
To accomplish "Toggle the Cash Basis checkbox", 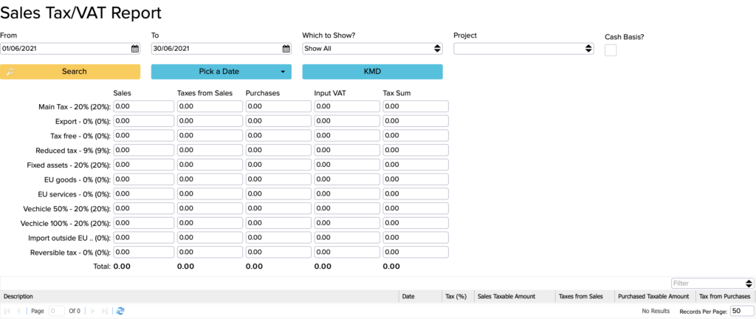I will pos(611,50).
